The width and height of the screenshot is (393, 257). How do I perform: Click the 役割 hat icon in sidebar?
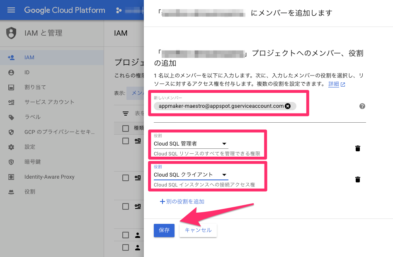[11, 192]
